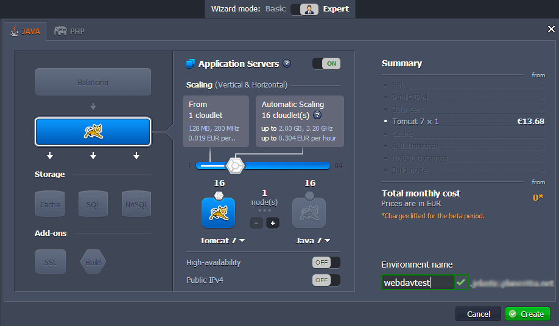Click the Environment name input field
Image resolution: width=559 pixels, height=326 pixels.
(x=418, y=283)
